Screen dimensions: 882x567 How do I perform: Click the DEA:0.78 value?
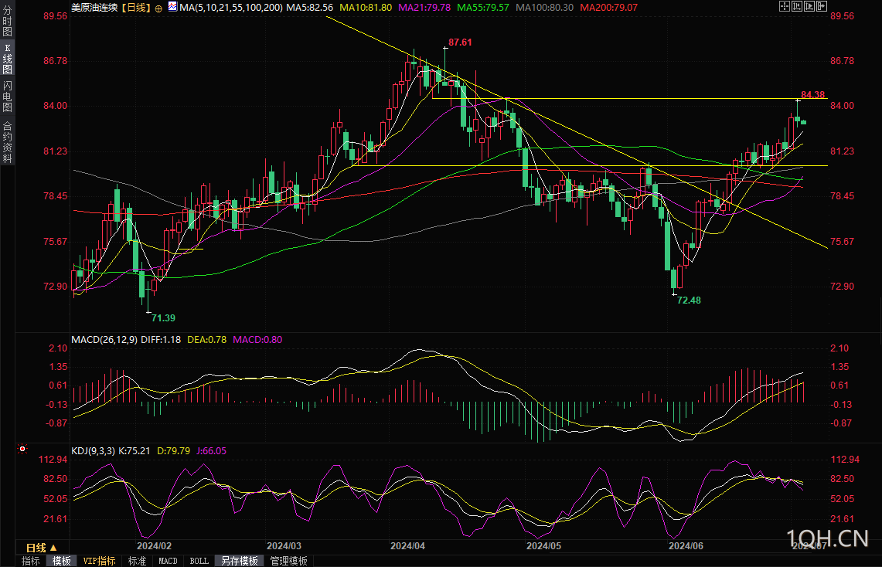[206, 339]
